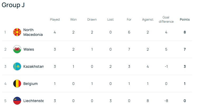Click the North Macedonia flag icon
Viewport: 197px width, 111px height.
(x=17, y=32)
